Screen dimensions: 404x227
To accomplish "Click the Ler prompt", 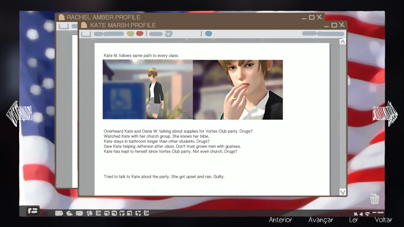I will pyautogui.click(x=353, y=220).
